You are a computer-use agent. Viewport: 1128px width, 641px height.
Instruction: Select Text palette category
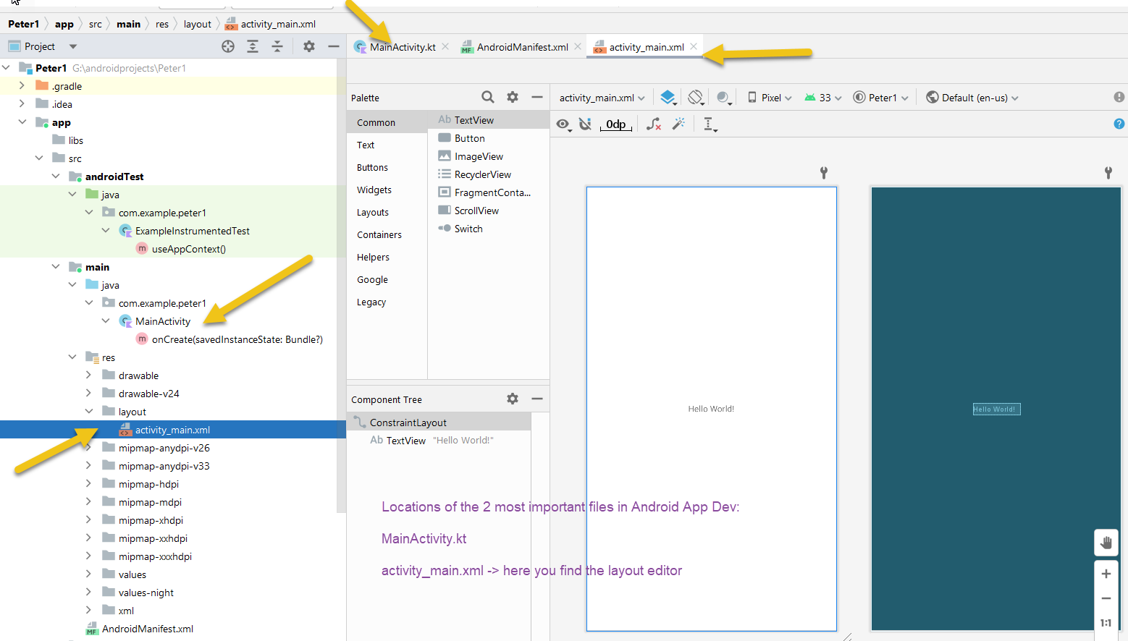(x=387, y=145)
